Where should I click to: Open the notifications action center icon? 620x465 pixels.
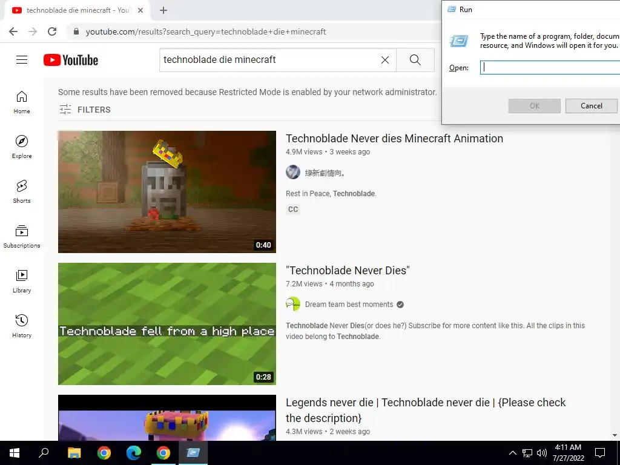click(x=600, y=453)
